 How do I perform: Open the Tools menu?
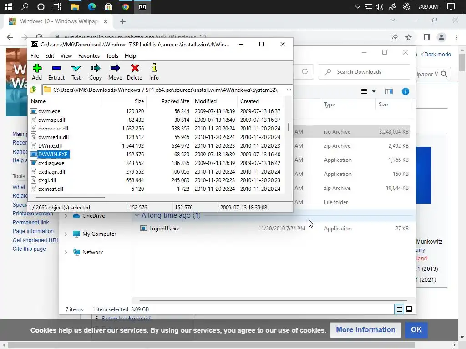pyautogui.click(x=112, y=56)
